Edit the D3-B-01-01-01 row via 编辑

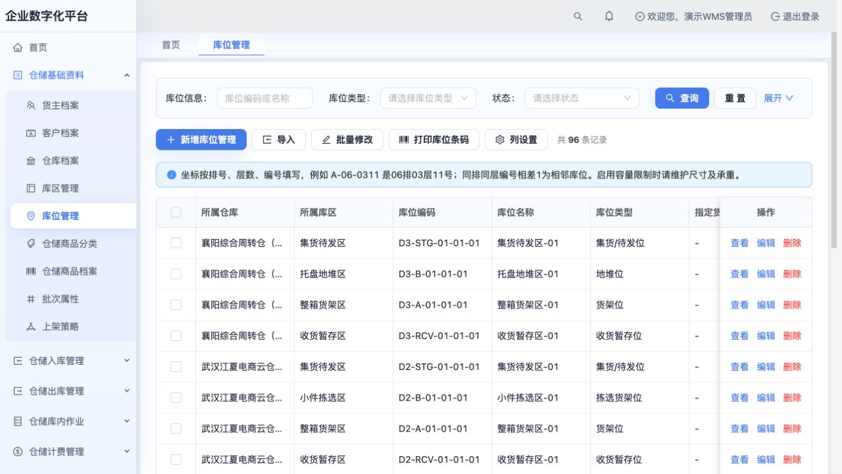[766, 274]
